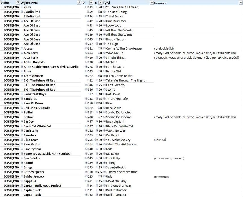
Task: Collapse the ID 323 group
Action: tap(87, 7)
